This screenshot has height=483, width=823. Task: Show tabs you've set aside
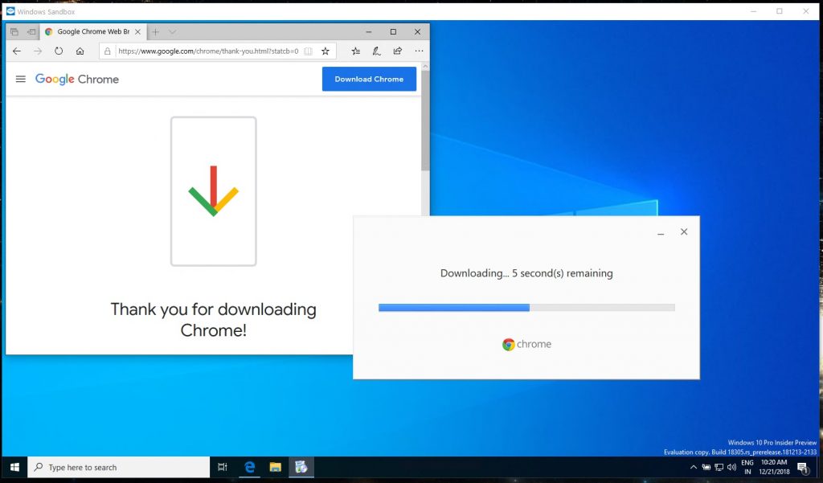(14, 32)
